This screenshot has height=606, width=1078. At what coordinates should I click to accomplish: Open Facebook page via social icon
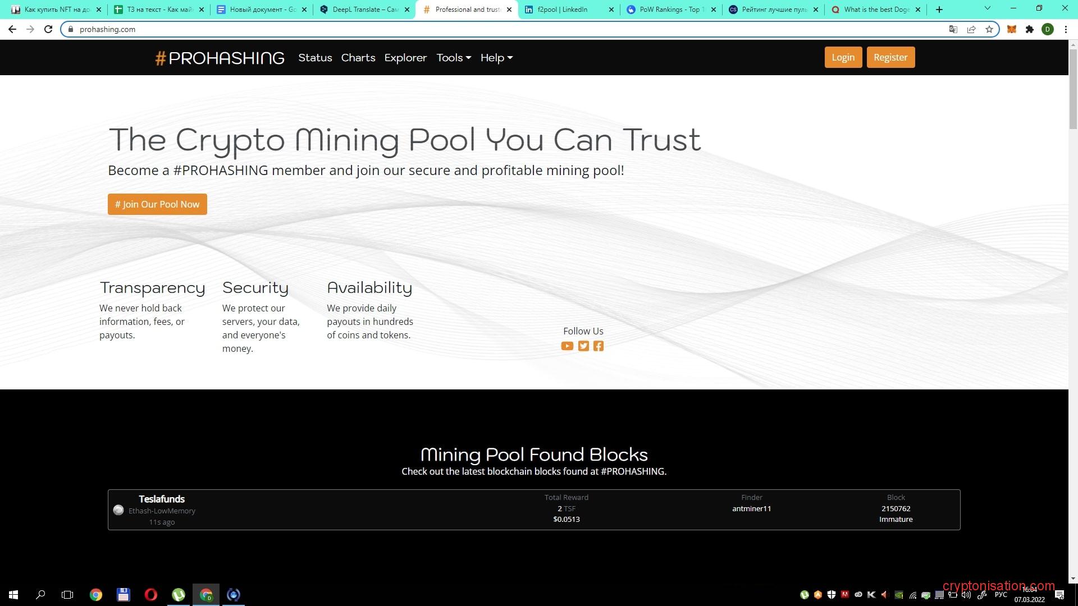click(x=598, y=346)
